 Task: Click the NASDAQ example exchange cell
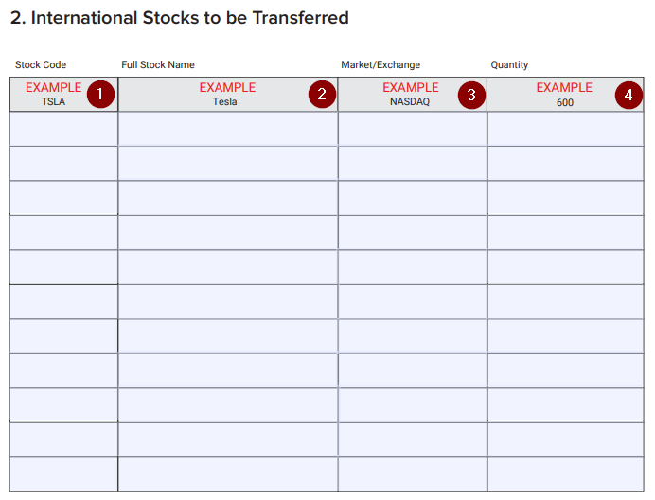point(413,95)
